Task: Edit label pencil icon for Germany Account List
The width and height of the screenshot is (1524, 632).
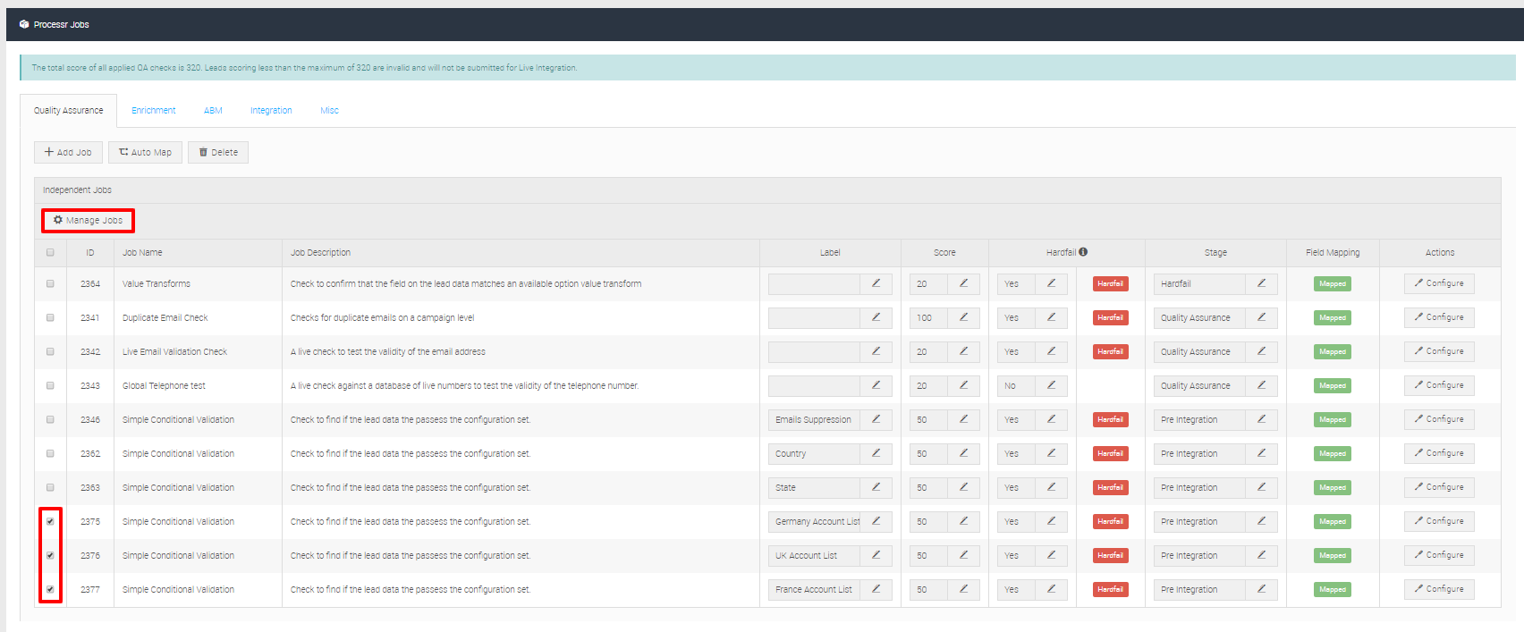Action: click(876, 521)
